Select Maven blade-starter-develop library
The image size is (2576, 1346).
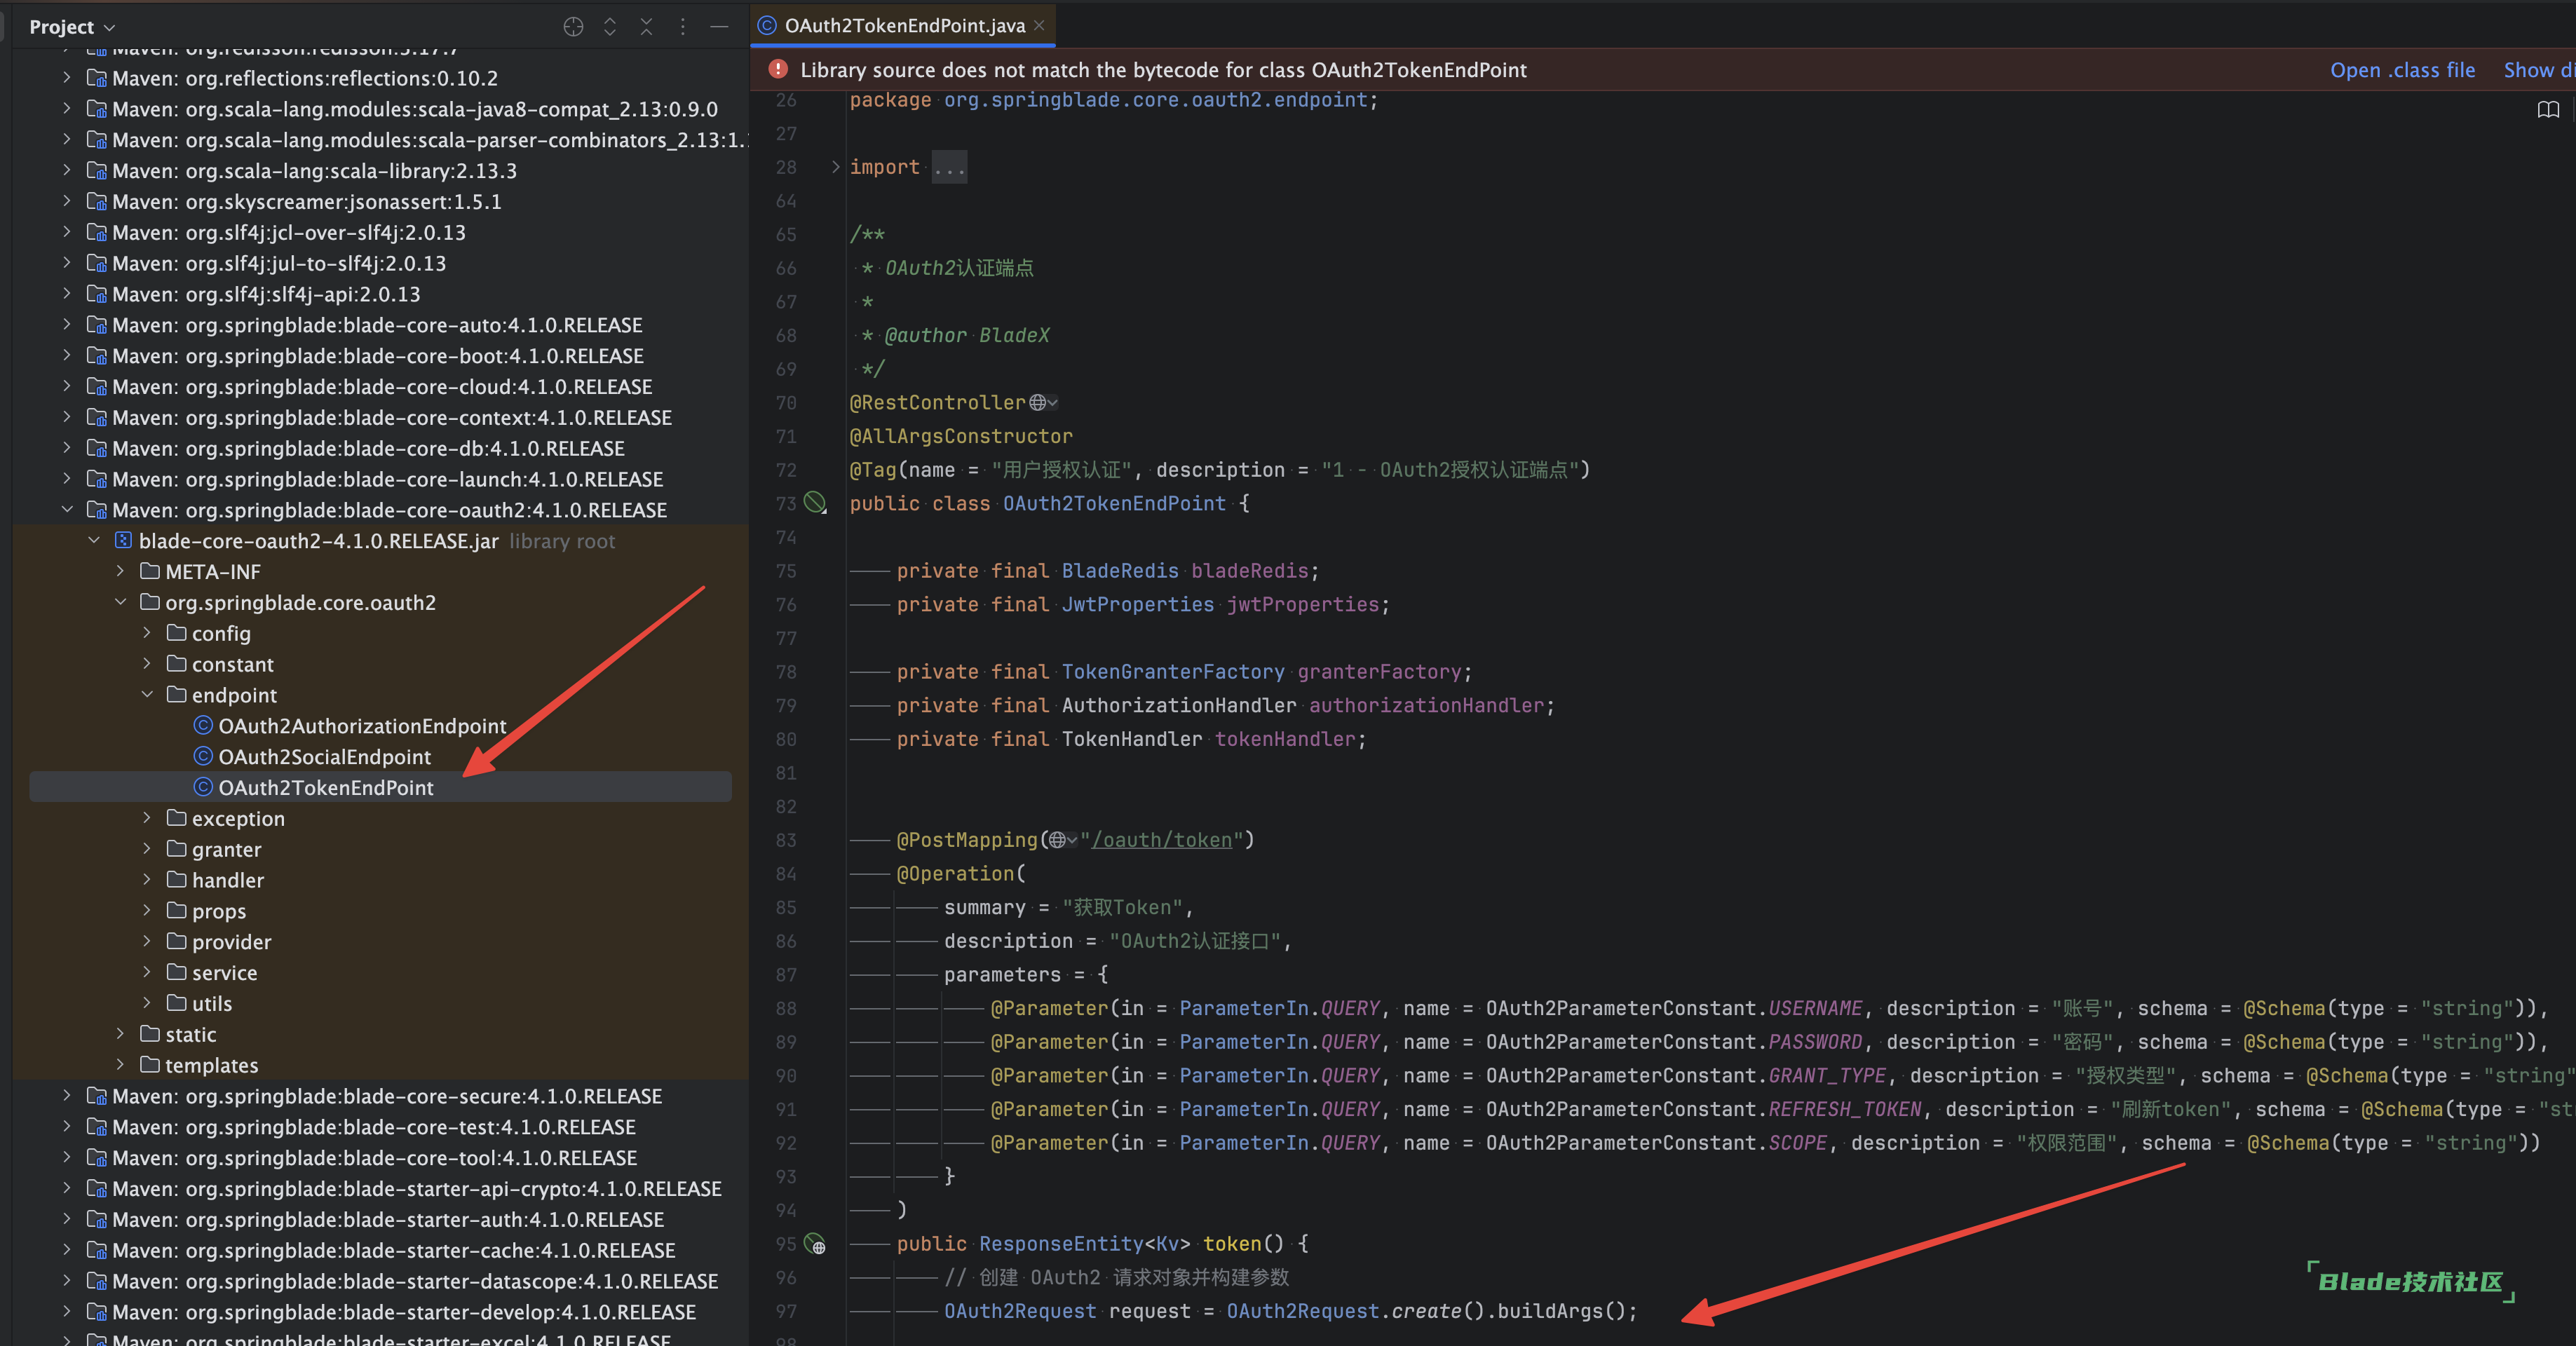(404, 1312)
